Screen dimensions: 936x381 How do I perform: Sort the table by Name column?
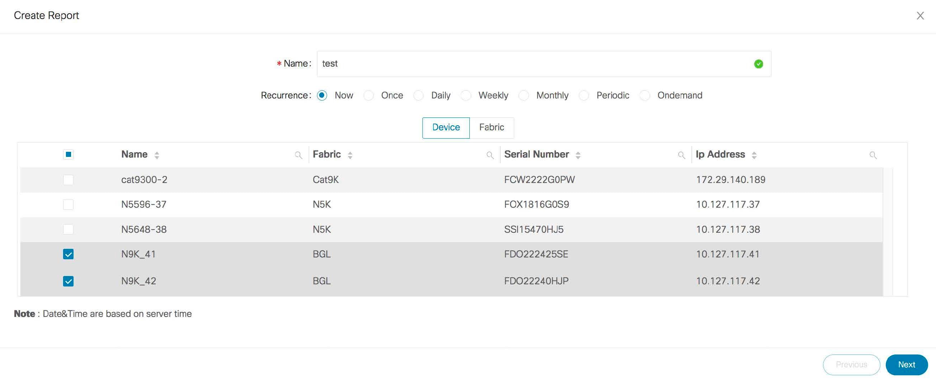point(157,155)
